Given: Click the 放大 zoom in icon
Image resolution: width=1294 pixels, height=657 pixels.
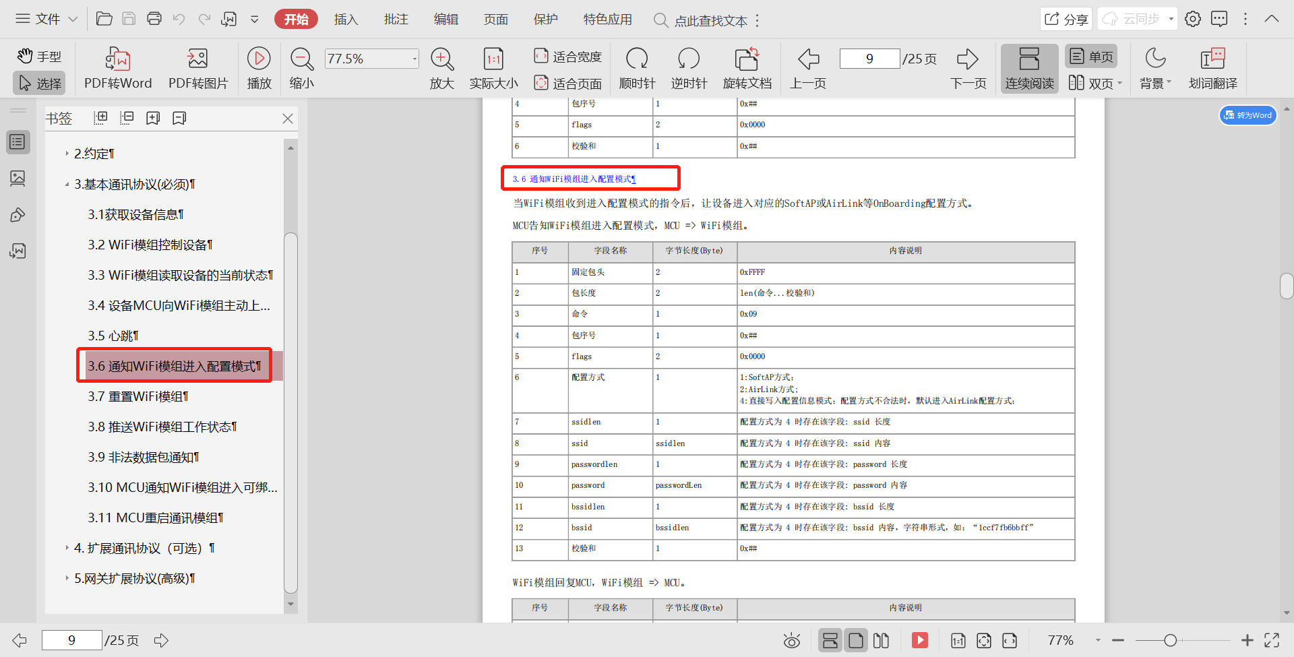Looking at the screenshot, I should coord(441,60).
